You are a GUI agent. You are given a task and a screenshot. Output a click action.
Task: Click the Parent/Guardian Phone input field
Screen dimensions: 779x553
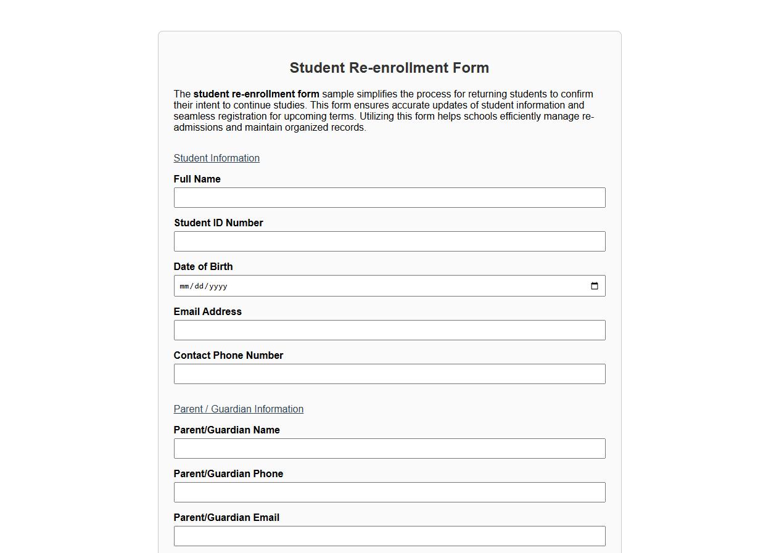(x=389, y=492)
